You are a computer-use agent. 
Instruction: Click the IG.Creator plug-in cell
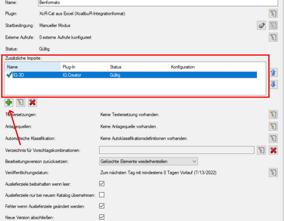pos(72,75)
